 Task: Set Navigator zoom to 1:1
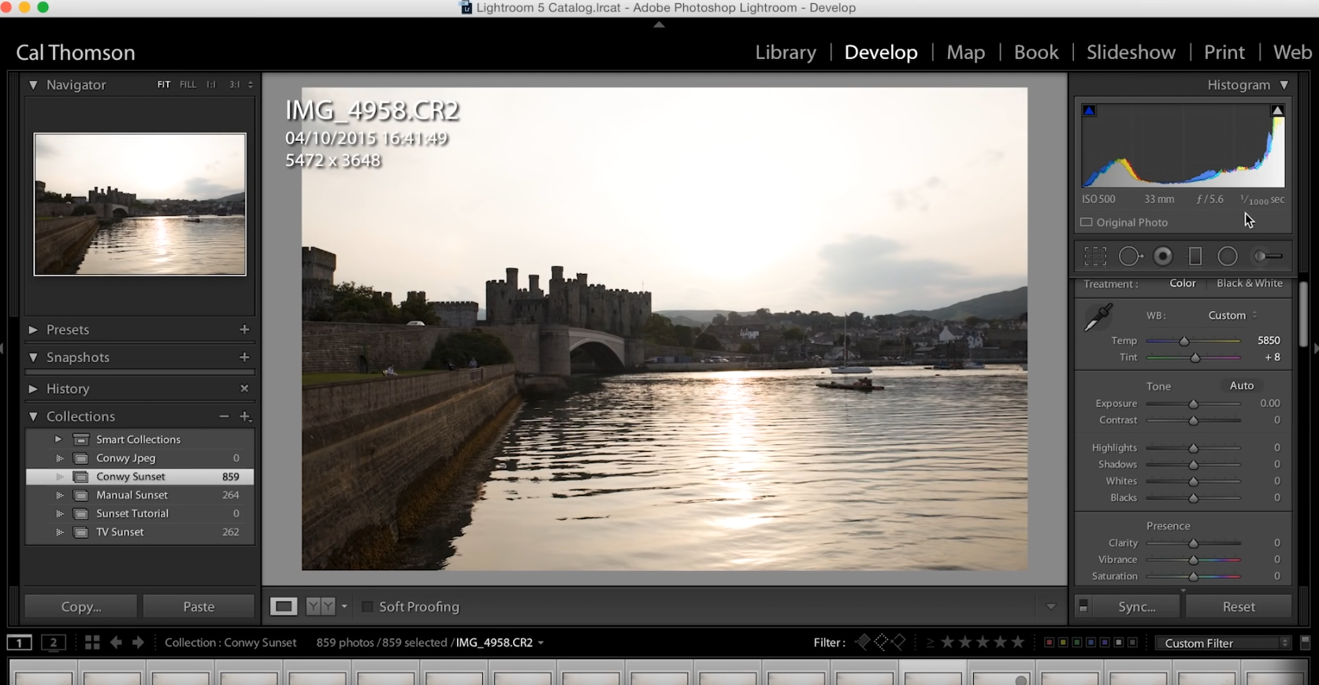point(211,84)
